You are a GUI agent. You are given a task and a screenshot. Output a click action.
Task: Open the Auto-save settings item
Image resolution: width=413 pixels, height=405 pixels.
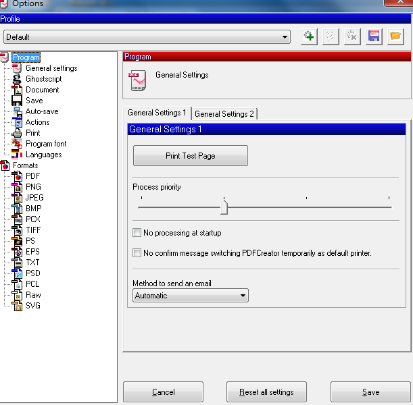point(41,111)
